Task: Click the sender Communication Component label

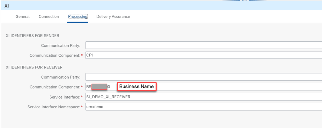Action: click(55, 55)
